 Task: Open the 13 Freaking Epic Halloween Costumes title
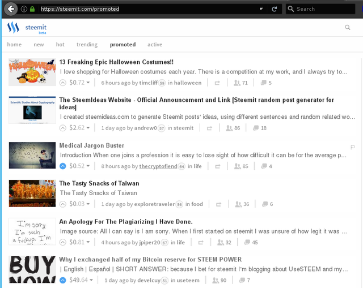116,62
